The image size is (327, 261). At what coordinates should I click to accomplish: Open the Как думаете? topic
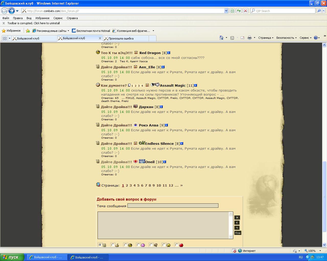click(114, 85)
